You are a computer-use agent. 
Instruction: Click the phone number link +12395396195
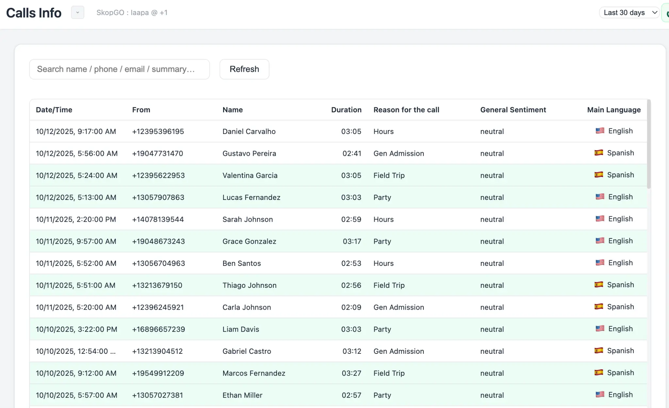pos(158,131)
